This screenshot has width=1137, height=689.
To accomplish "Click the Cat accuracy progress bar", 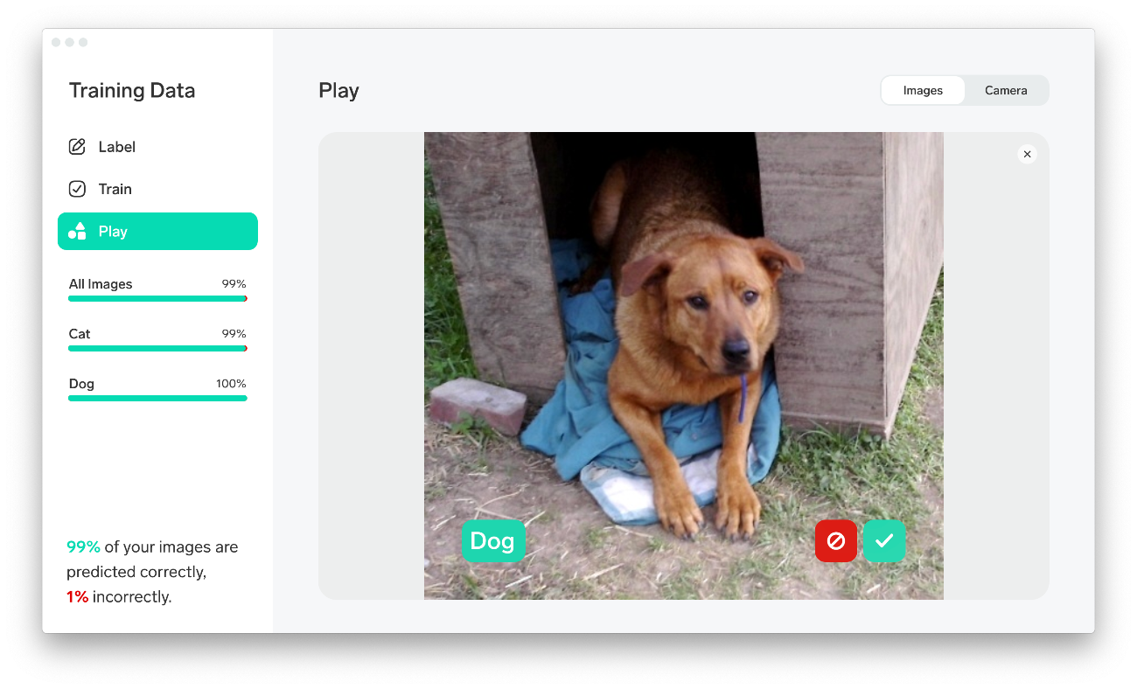I will coord(157,349).
